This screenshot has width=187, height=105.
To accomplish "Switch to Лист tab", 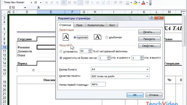I will (x=112, y=25).
